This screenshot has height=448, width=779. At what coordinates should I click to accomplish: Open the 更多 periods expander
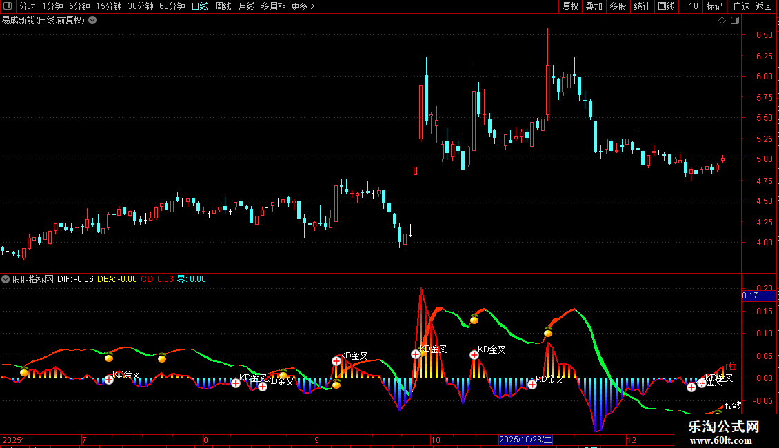[303, 6]
